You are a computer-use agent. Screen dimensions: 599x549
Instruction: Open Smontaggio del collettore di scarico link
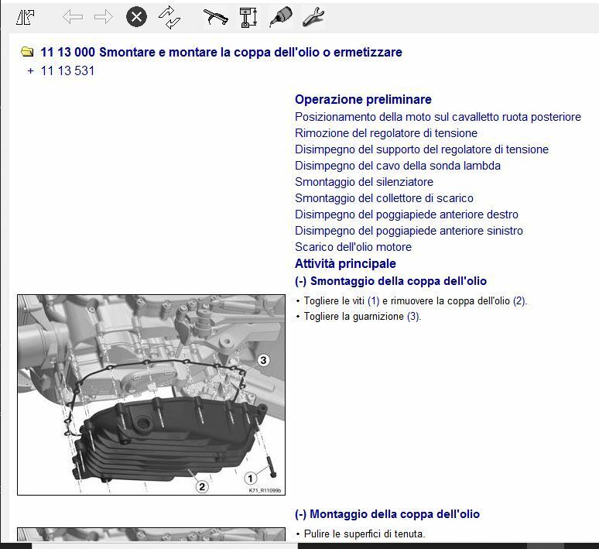[384, 198]
